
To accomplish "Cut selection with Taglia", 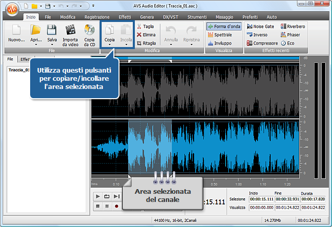I will (x=145, y=27).
